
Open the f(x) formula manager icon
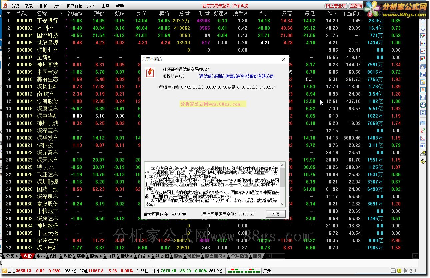pyautogui.click(x=423, y=105)
